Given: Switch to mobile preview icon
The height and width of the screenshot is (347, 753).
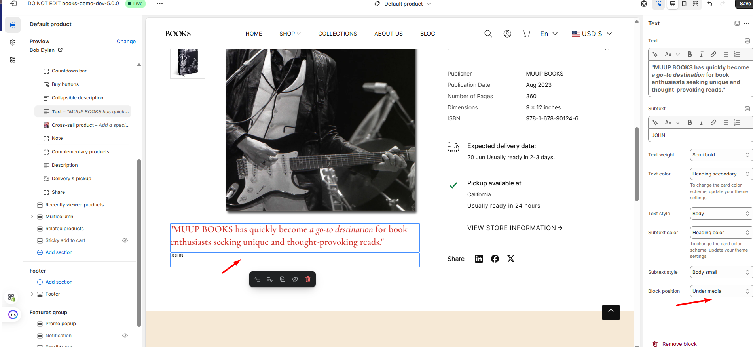Looking at the screenshot, I should pyautogui.click(x=684, y=4).
